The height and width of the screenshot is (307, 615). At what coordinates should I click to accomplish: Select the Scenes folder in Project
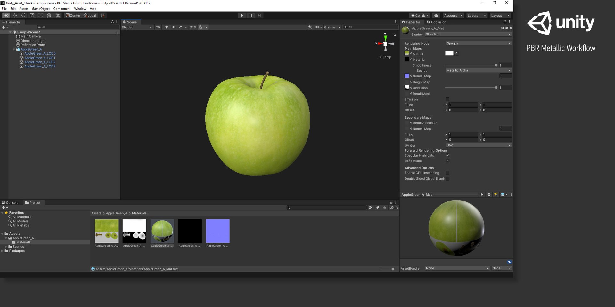[18, 247]
